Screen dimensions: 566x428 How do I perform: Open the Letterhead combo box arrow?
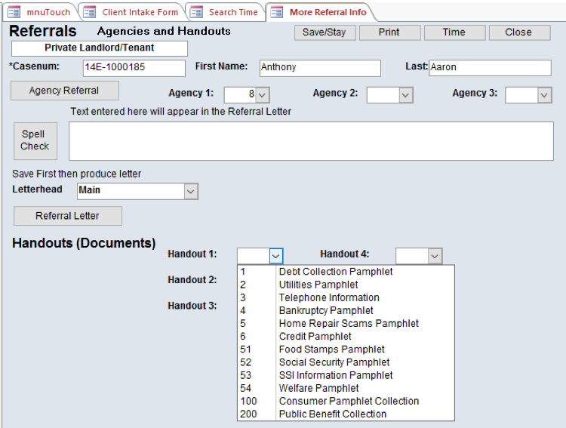[190, 192]
